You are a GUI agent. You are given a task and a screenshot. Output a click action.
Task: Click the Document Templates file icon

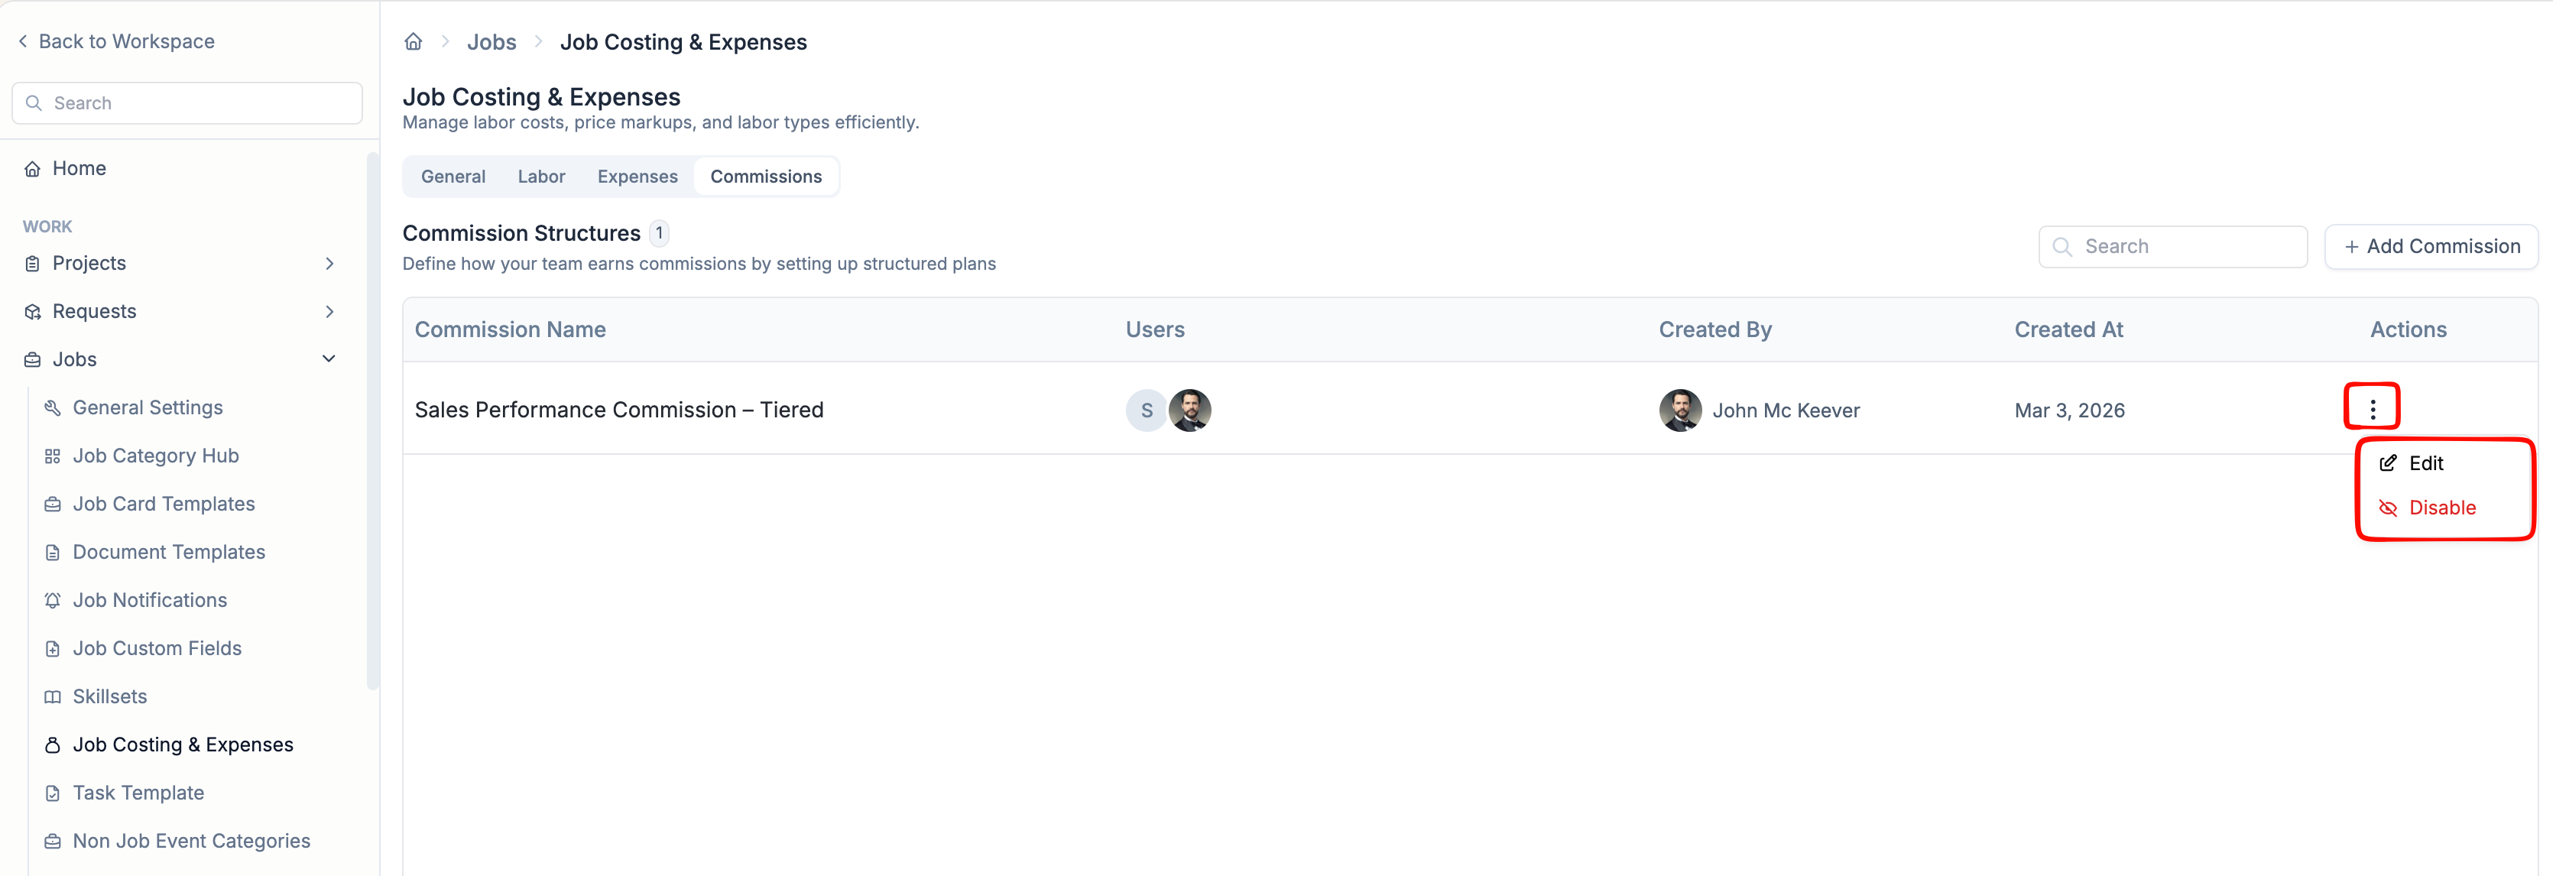[x=53, y=552]
